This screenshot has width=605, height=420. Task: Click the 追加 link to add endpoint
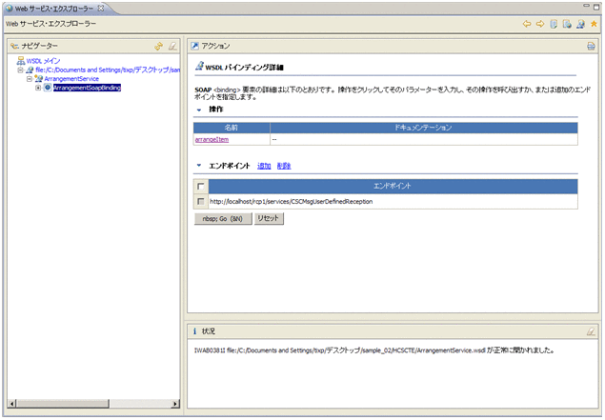pos(264,166)
